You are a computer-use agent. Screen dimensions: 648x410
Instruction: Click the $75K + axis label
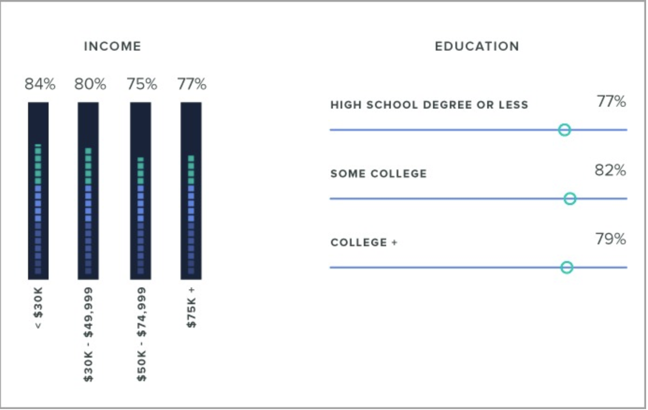pos(191,307)
